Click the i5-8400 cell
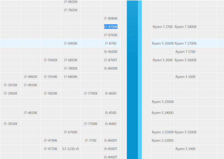This screenshot has height=159, width=224. (x=111, y=124)
